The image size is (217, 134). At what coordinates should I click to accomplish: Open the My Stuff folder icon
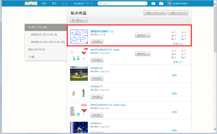tap(161, 4)
